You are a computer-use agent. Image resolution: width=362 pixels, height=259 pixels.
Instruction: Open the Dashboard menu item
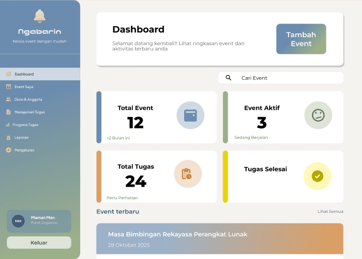click(40, 74)
